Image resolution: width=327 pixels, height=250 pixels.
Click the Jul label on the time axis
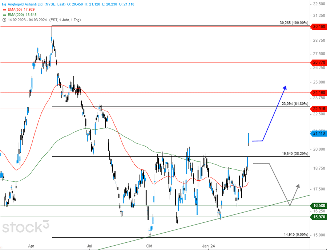point(89,246)
